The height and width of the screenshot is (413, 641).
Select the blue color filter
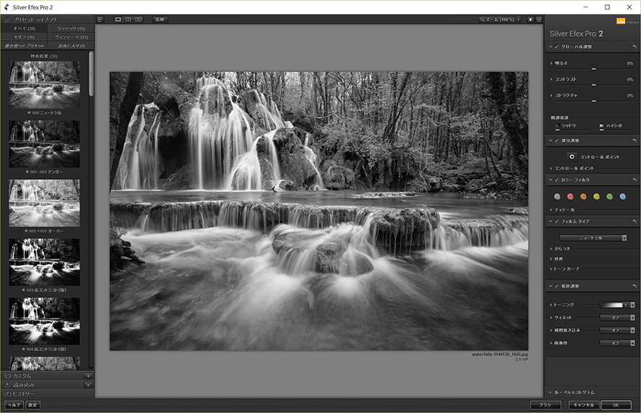tap(622, 197)
